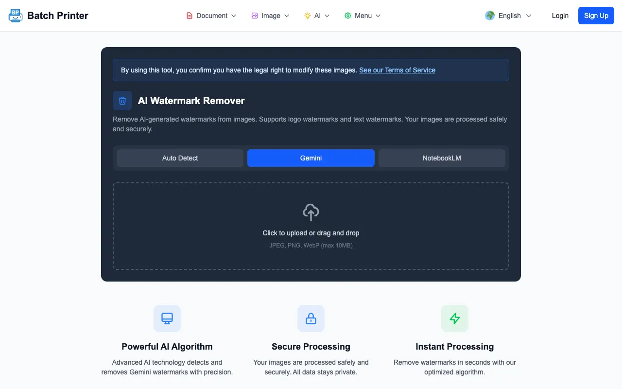Click the Login link

pos(560,16)
